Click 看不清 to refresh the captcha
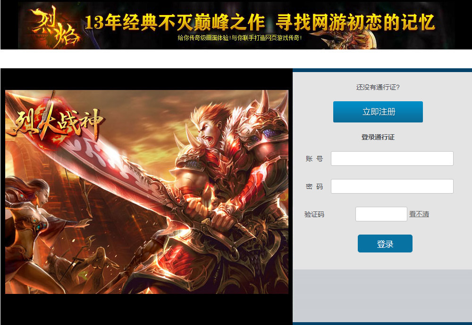Screen dimensions: 472x325 [x=419, y=214]
